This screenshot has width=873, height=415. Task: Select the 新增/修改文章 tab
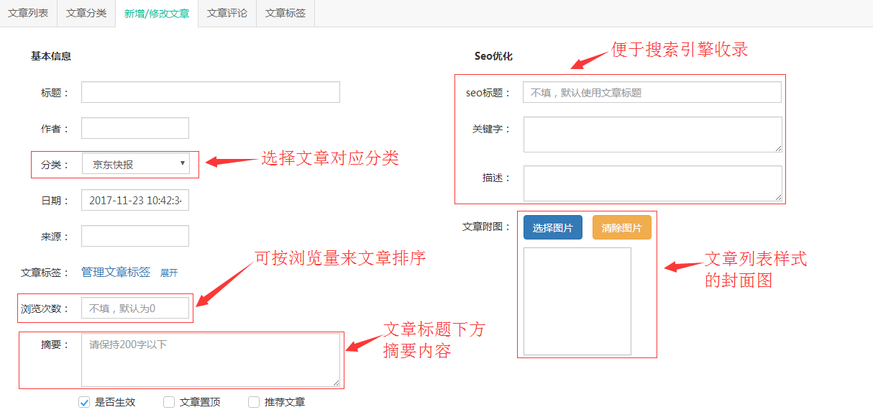[x=157, y=14]
